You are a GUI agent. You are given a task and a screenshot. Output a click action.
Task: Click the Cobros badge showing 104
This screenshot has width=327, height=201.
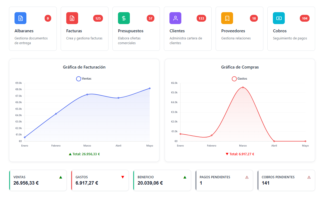click(x=305, y=18)
